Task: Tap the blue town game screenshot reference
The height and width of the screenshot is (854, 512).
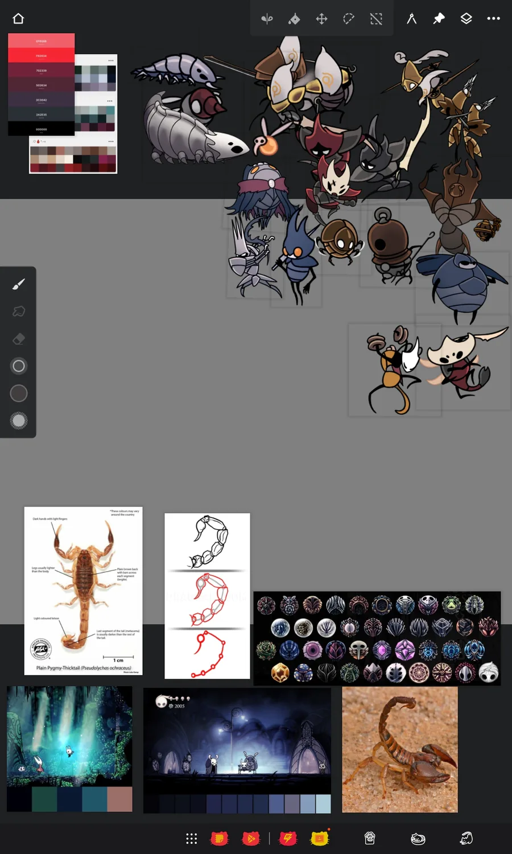Action: [237, 750]
